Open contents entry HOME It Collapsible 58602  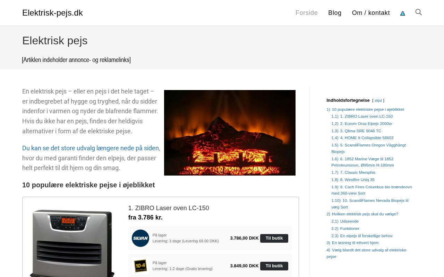coord(362,138)
